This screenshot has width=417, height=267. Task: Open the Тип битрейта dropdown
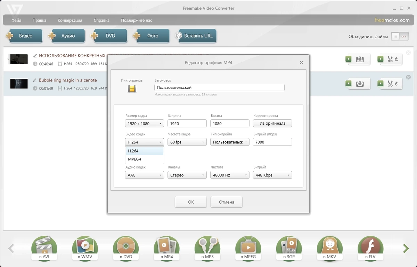pos(230,142)
